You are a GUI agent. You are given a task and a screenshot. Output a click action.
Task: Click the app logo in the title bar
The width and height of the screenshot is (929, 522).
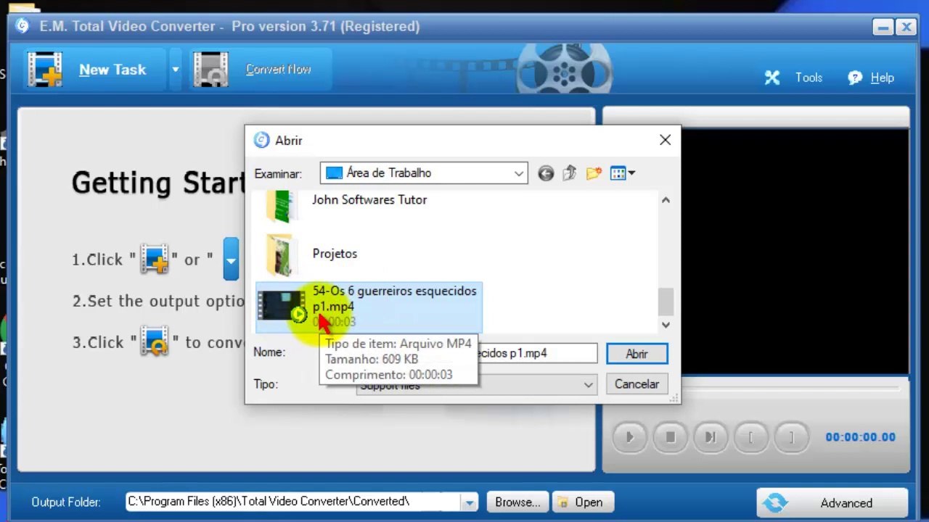(x=22, y=26)
